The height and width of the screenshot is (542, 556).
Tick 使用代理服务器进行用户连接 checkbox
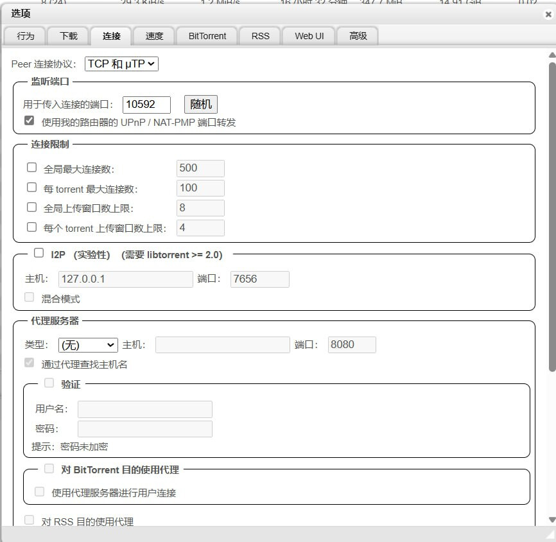click(39, 491)
